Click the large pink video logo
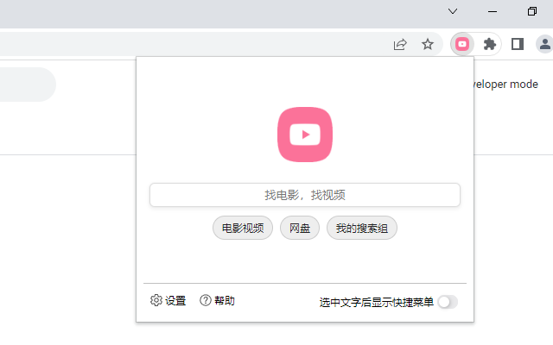The height and width of the screenshot is (345, 553). 305,135
